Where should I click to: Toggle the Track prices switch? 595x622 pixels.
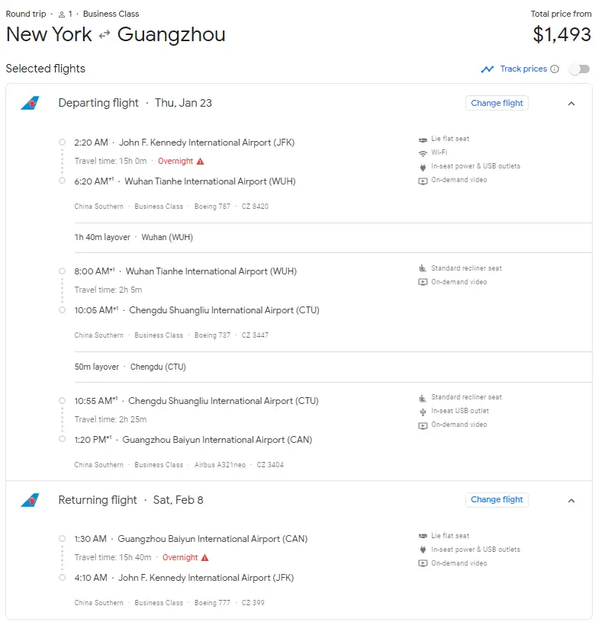[x=580, y=69]
